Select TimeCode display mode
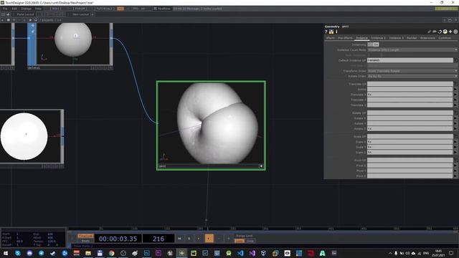The height and width of the screenshot is (258, 459). pyautogui.click(x=85, y=236)
